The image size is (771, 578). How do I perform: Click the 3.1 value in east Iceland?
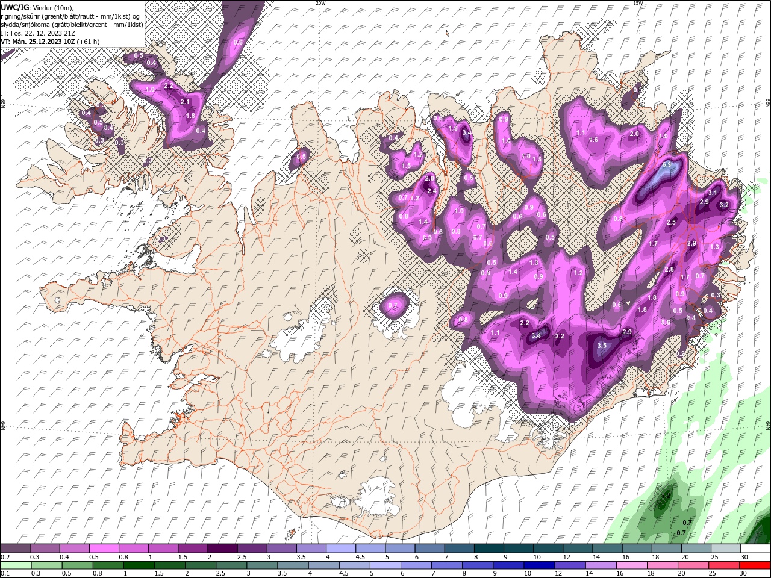(712, 193)
